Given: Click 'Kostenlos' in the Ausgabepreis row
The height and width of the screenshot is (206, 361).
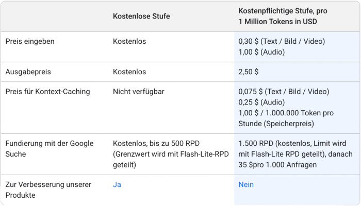Looking at the screenshot, I should coord(129,72).
